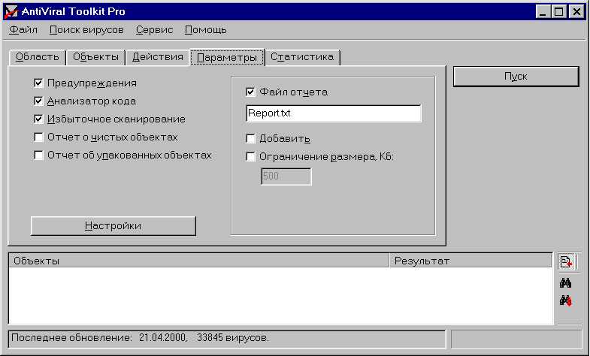
Task: Enable Ограничение размера, Кб checkbox
Action: (250, 156)
